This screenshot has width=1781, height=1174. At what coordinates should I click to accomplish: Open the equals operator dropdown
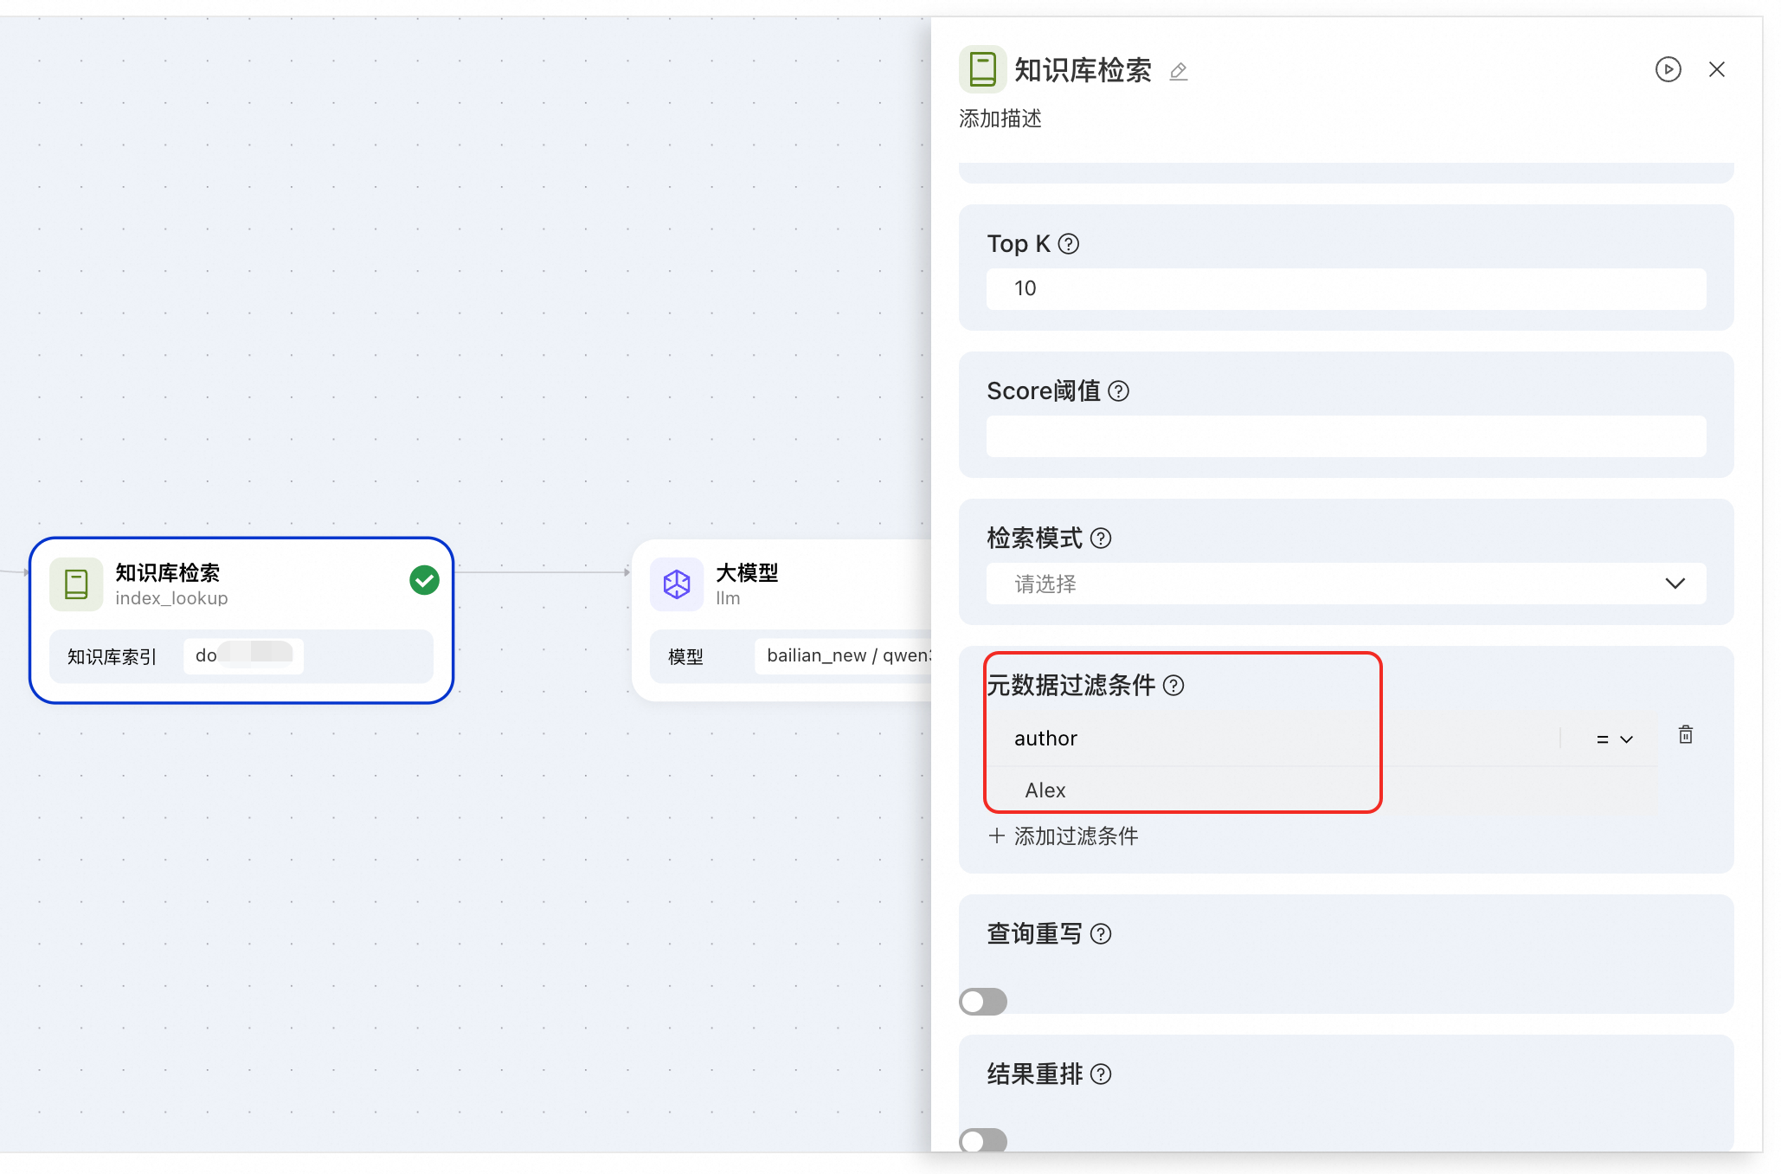point(1614,739)
